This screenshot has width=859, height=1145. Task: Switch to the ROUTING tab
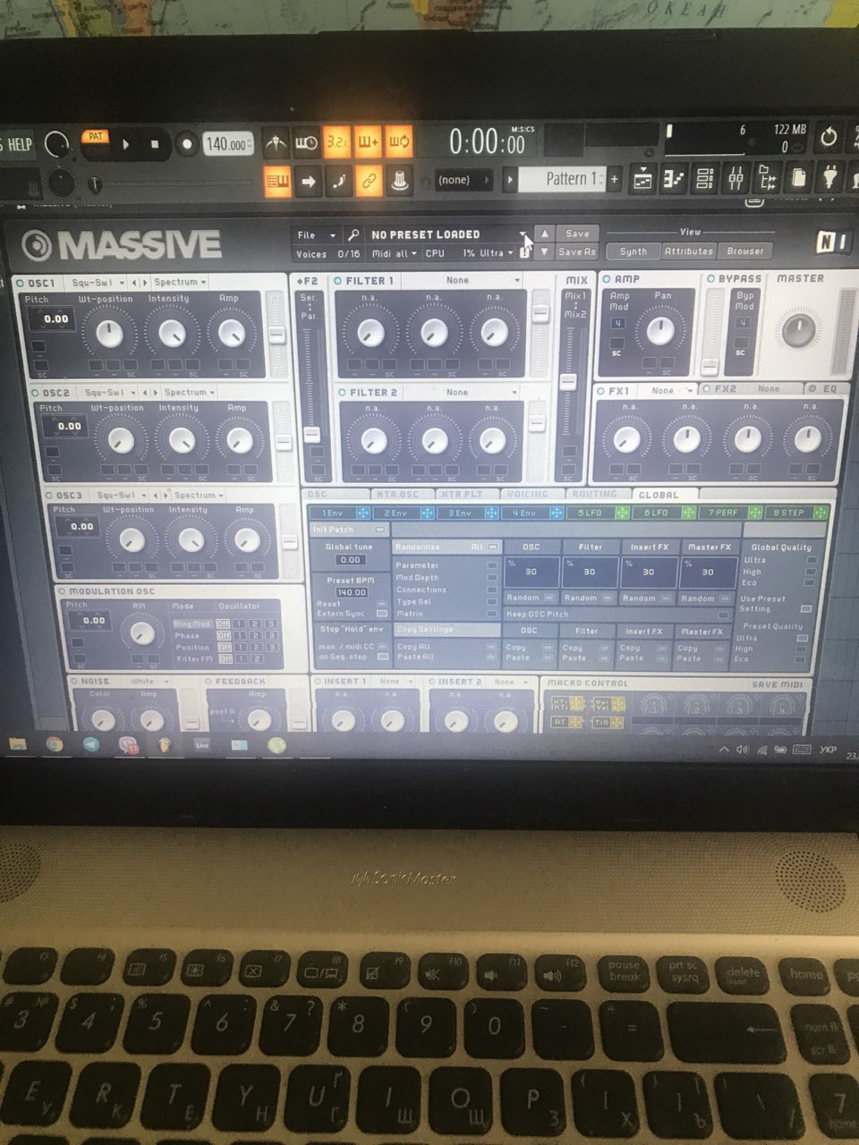coord(595,494)
